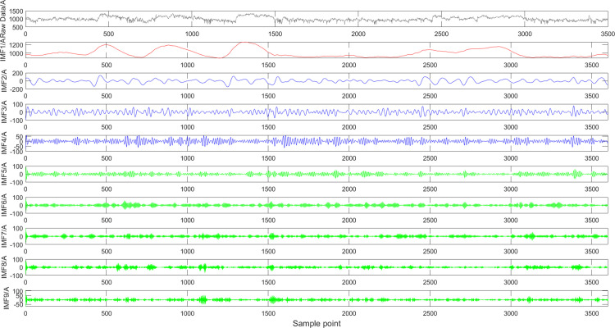Click the 3500 tick under IMF9/A plot
This screenshot has width=615, height=328.
[x=591, y=313]
